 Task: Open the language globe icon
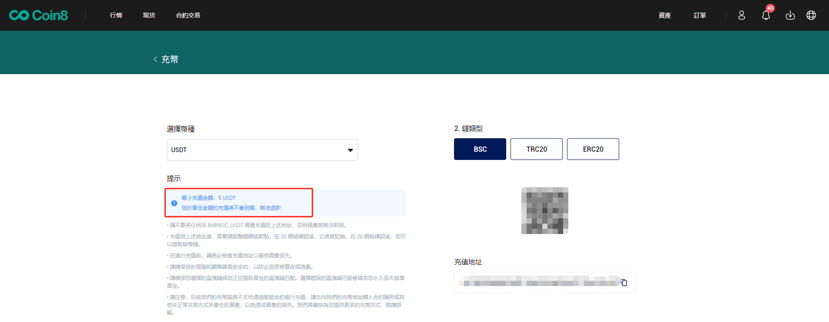pos(811,15)
